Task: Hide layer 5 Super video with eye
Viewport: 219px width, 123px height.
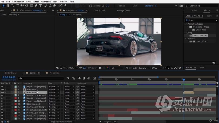Action: pos(2,87)
